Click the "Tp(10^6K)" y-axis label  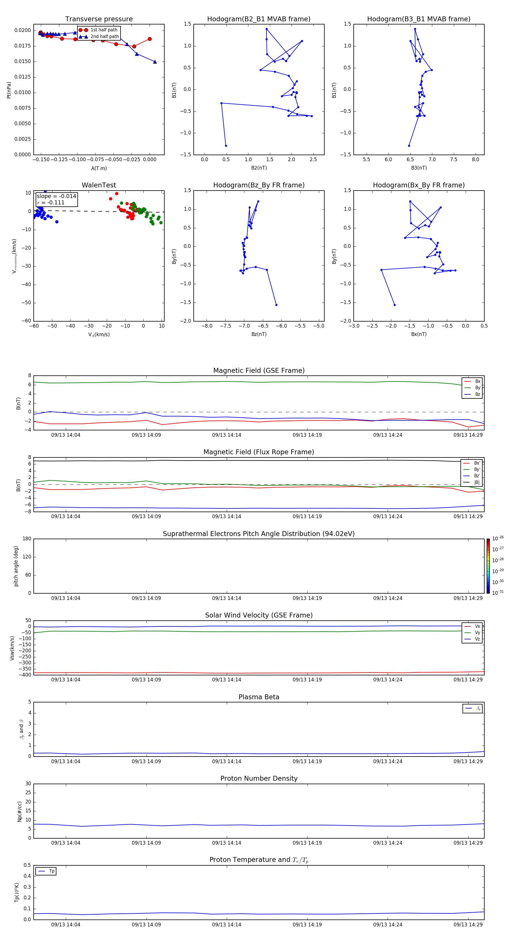tap(17, 892)
